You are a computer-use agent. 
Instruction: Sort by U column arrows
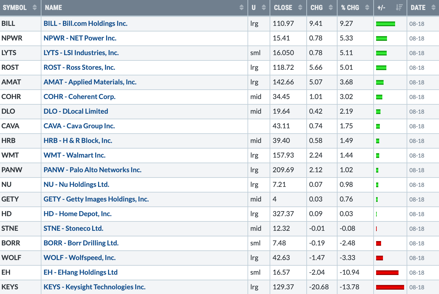click(264, 7)
